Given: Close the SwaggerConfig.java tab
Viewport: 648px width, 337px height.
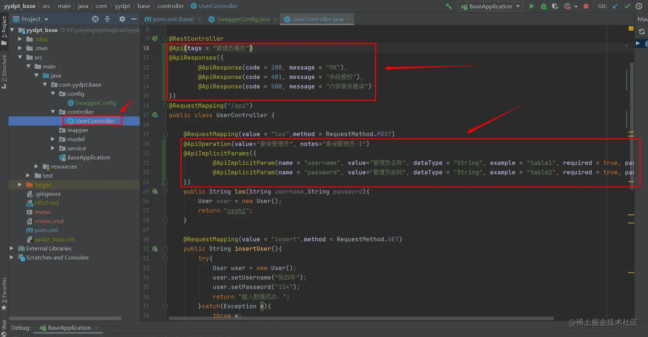Looking at the screenshot, I should point(274,19).
